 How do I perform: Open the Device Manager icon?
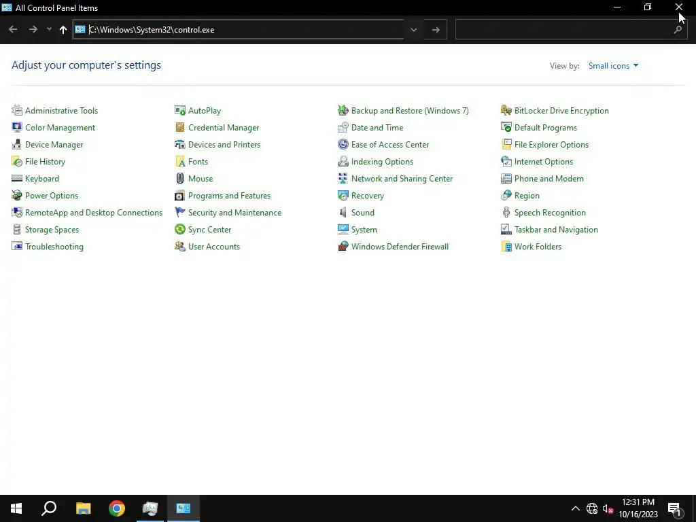coord(17,144)
